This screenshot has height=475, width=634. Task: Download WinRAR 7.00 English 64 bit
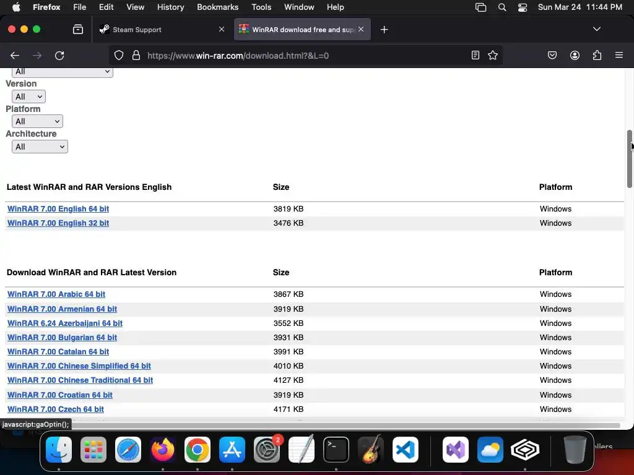click(x=58, y=209)
